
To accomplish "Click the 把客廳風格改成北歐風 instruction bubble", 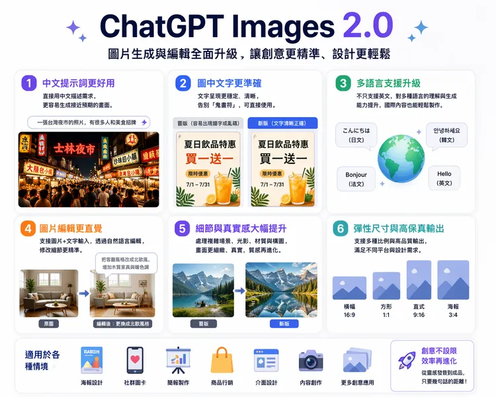I will point(126,263).
